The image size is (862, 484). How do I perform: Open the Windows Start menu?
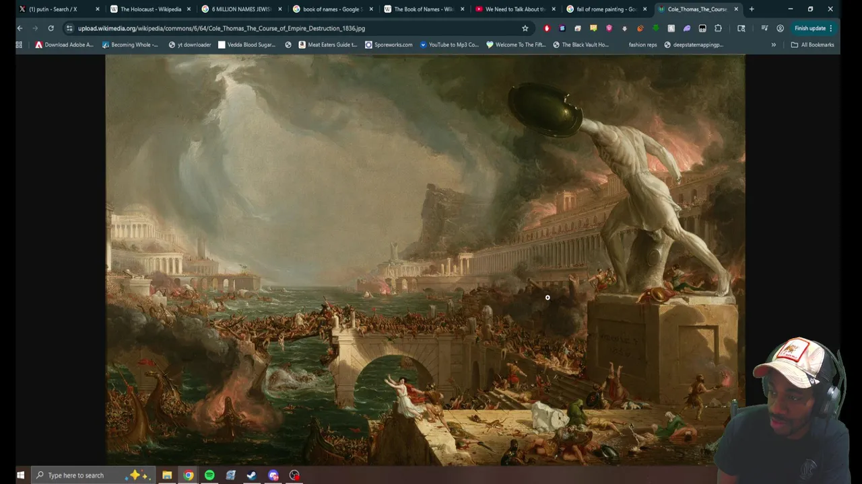(20, 475)
